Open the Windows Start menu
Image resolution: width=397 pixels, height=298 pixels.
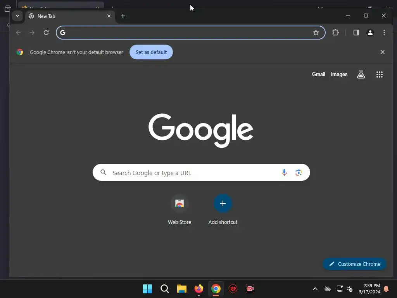click(x=147, y=289)
